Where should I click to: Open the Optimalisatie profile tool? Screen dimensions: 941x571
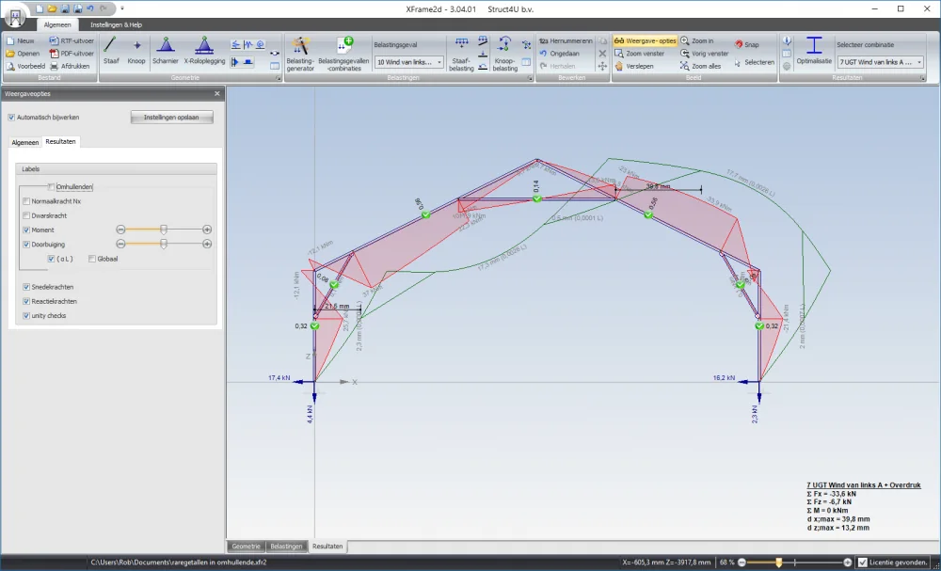[x=814, y=51]
